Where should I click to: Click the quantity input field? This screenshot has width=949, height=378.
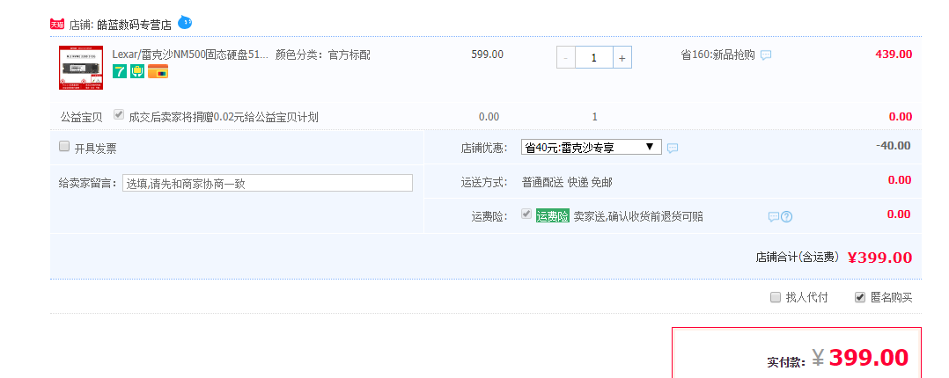593,57
